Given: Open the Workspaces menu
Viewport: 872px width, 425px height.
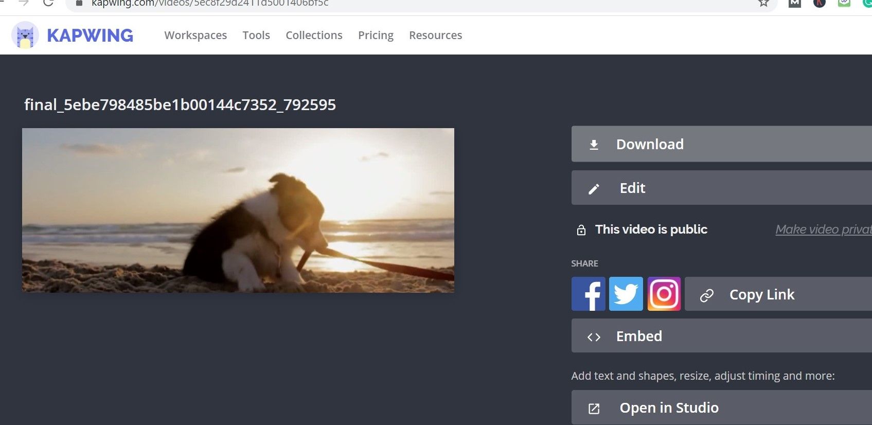Looking at the screenshot, I should [x=195, y=36].
